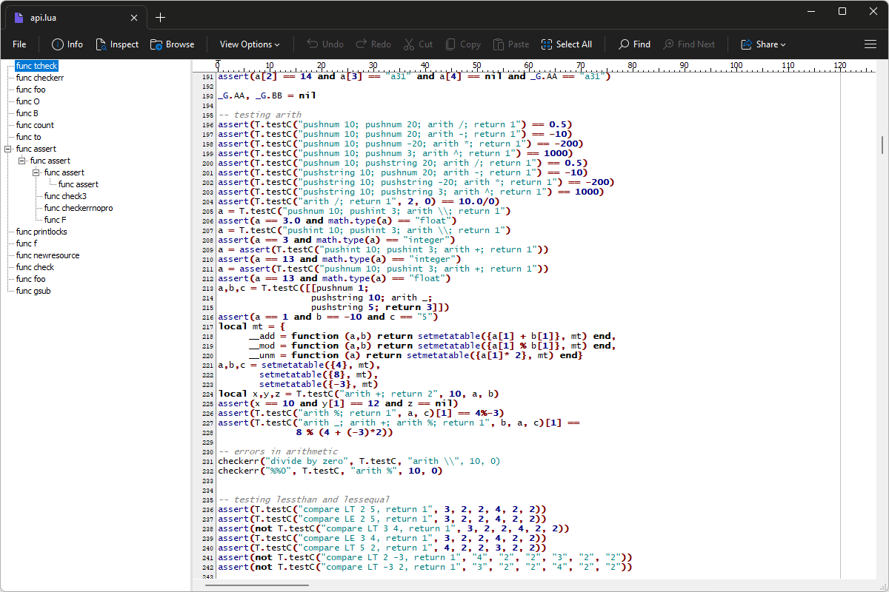Screen dimensions: 889x592
Task: Click the Undo button
Action: tap(325, 44)
